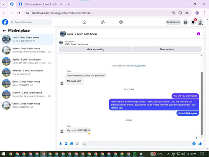This screenshot has height=157, width=209.
Task: Click the voice clip microphone icon
Action: click(x=61, y=144)
